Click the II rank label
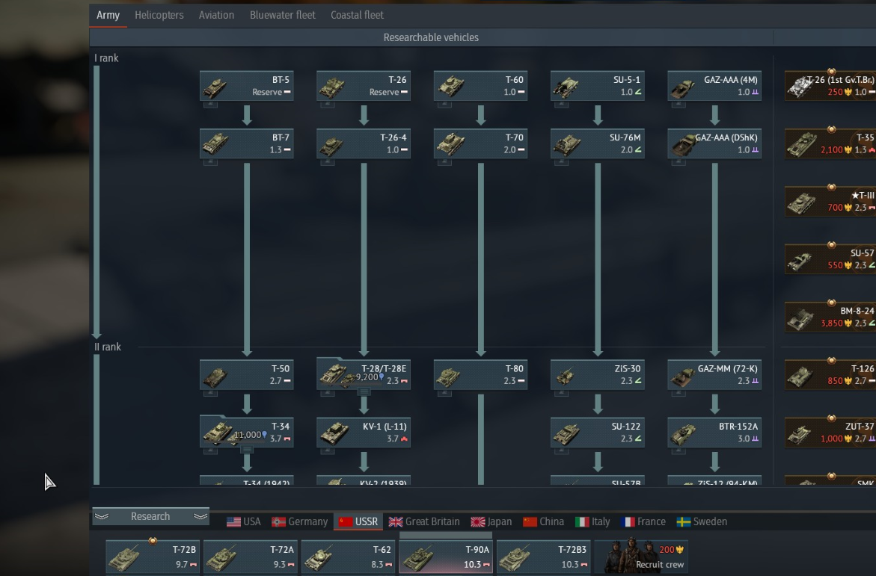The image size is (876, 576). coord(107,347)
